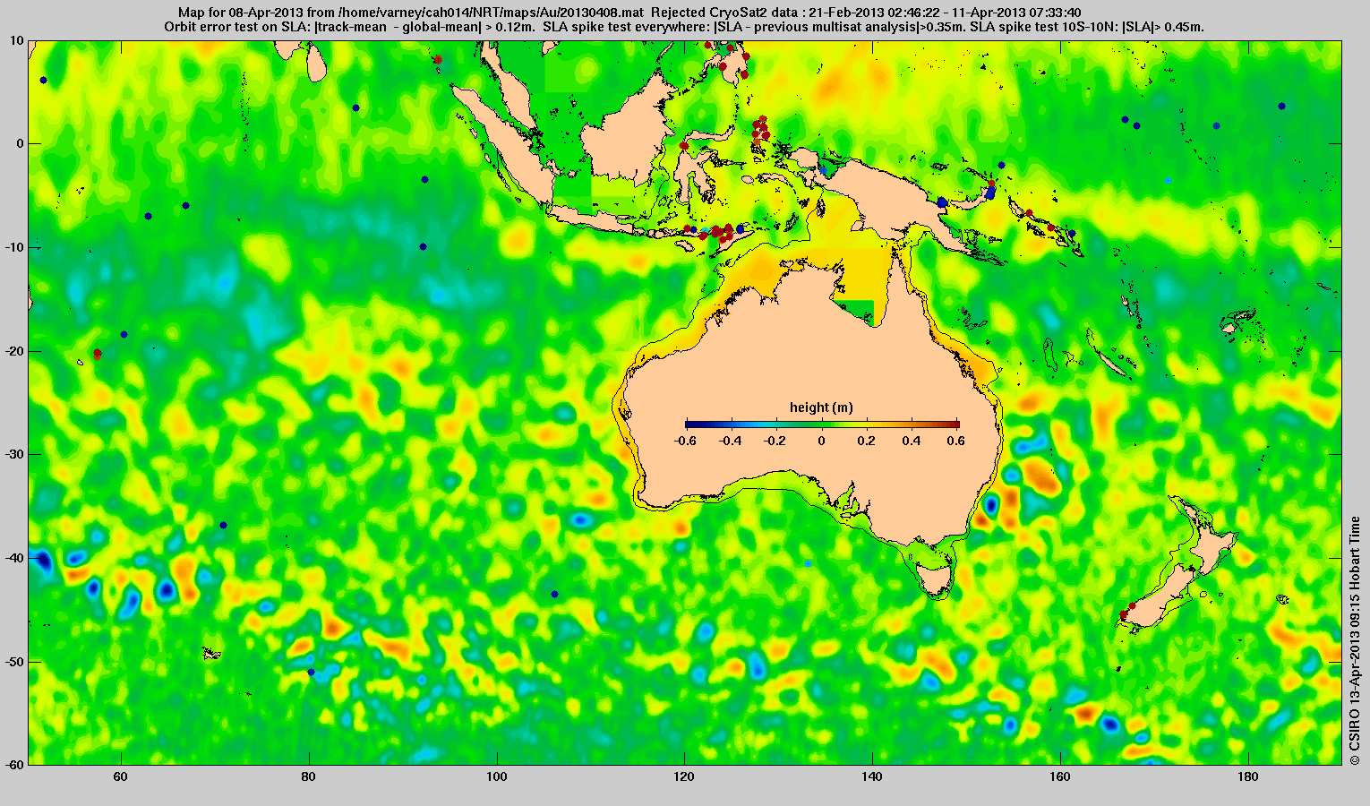Click latitude axis label -40
This screenshot has width=1370, height=806.
click(x=14, y=558)
